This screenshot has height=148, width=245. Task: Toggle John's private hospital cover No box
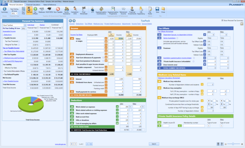click(214, 101)
